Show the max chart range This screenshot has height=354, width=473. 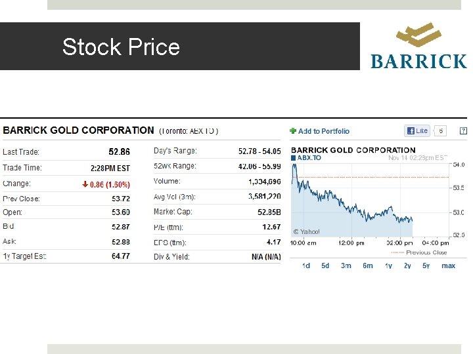click(x=448, y=265)
